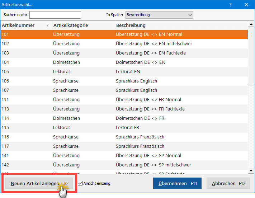
Task: Sort by Artikelnummer column header
Action: tap(26, 25)
